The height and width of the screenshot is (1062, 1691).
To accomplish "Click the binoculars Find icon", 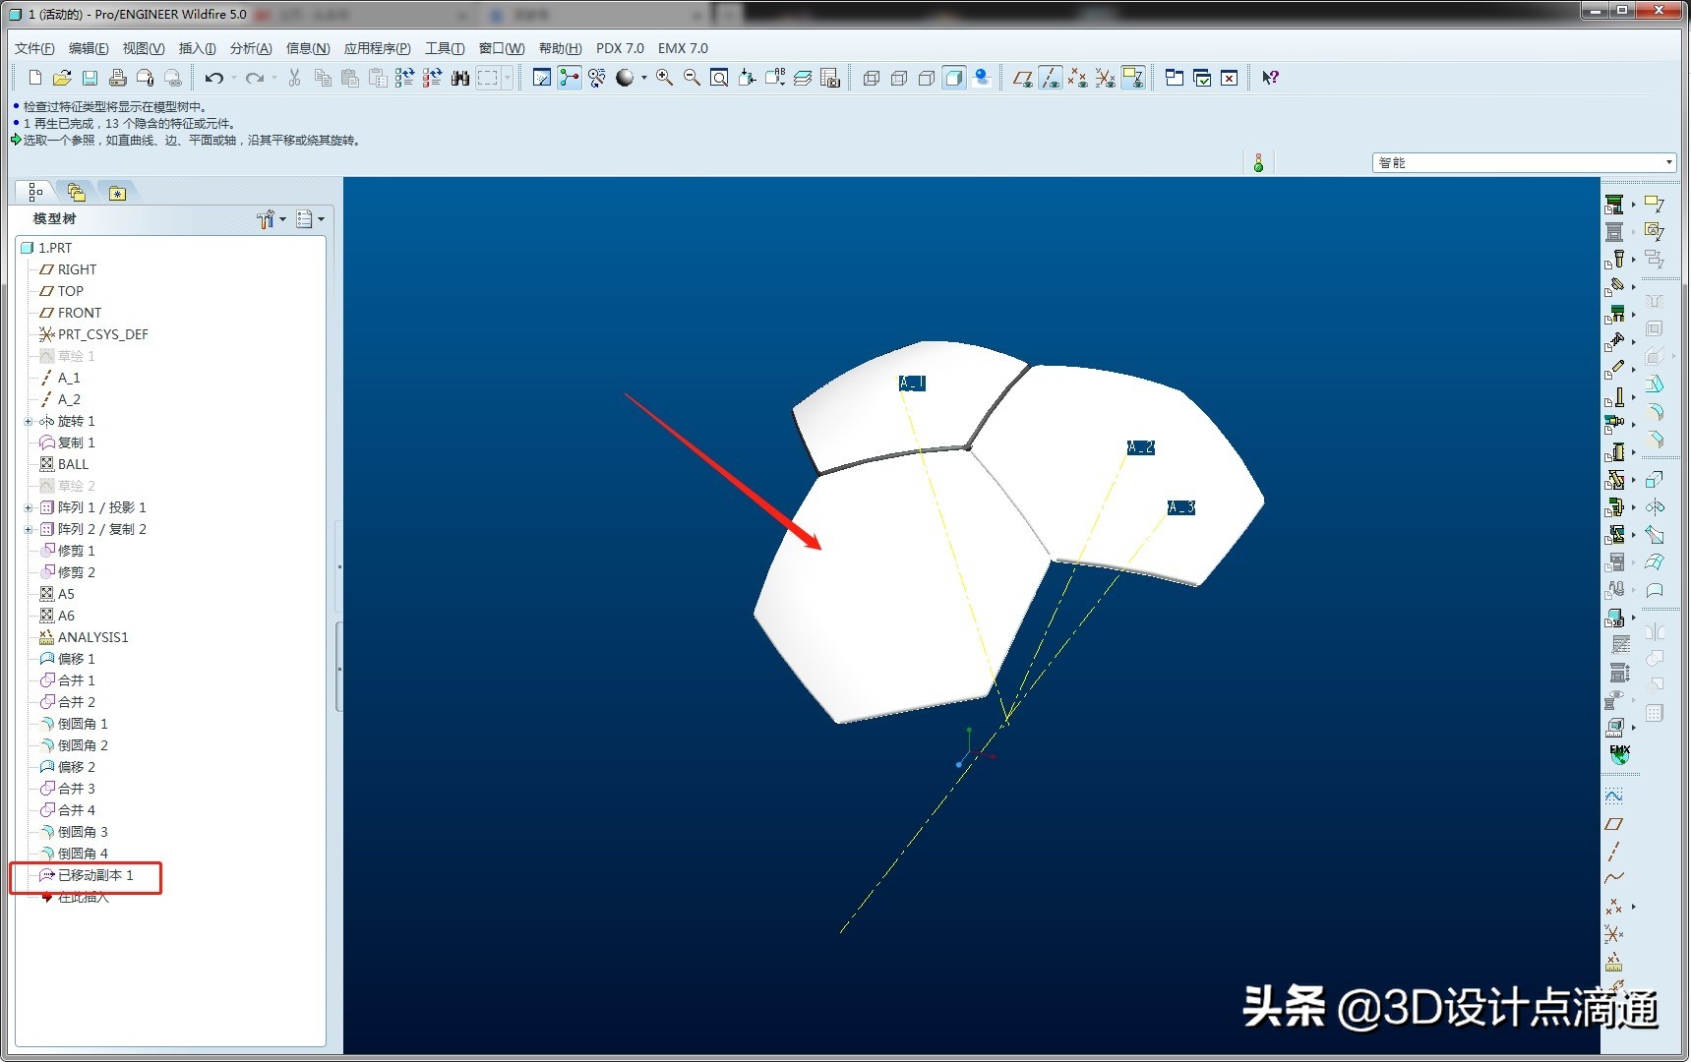I will tap(459, 78).
